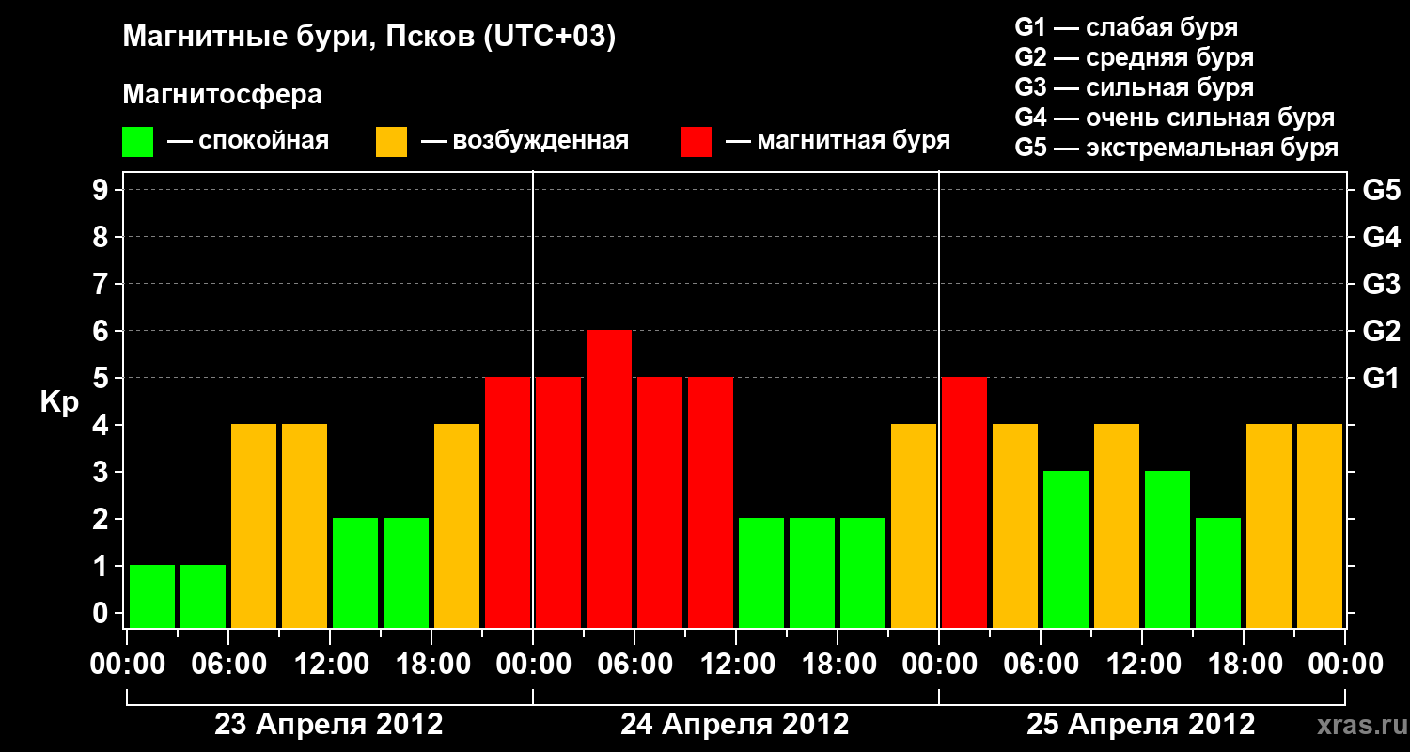Click the "7" value on the Kp axis
The width and height of the screenshot is (1410, 752).
102,284
